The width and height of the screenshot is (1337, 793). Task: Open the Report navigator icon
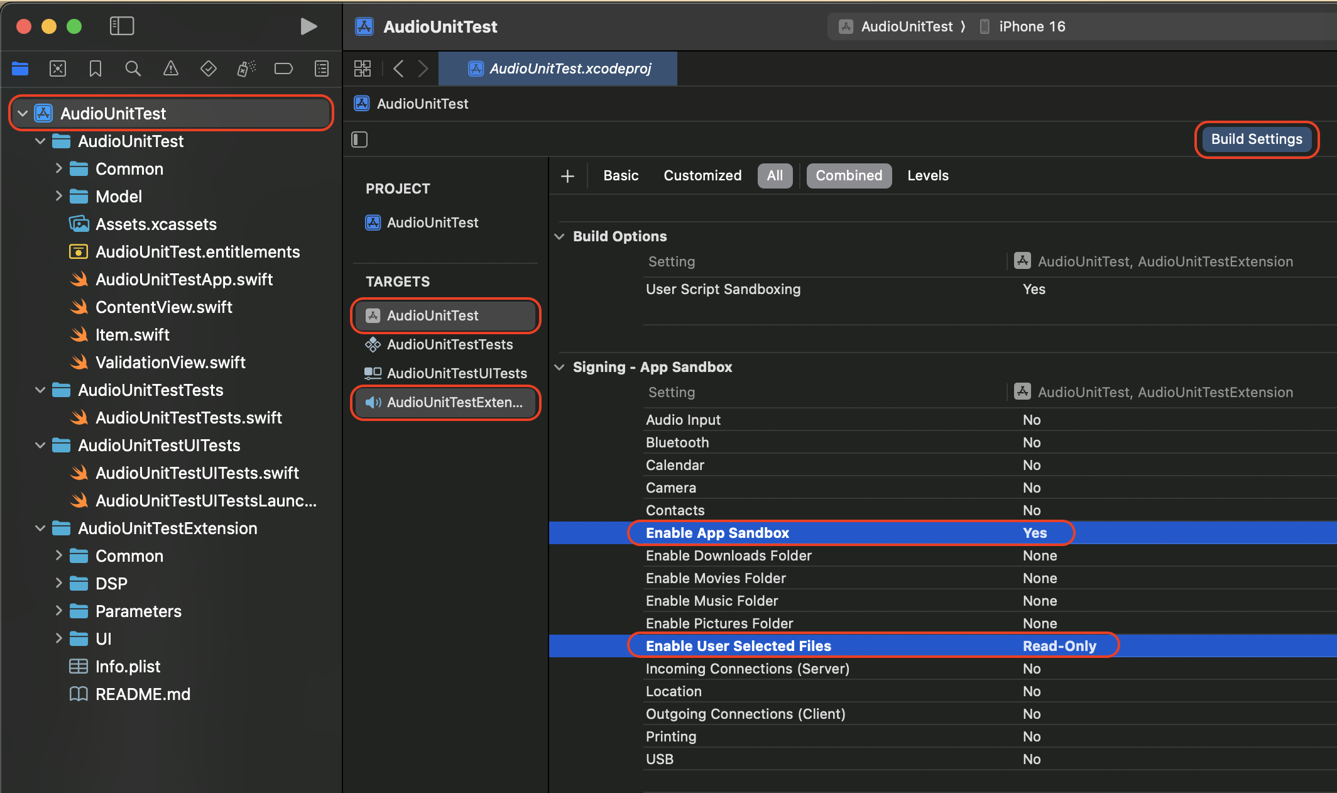click(x=321, y=68)
